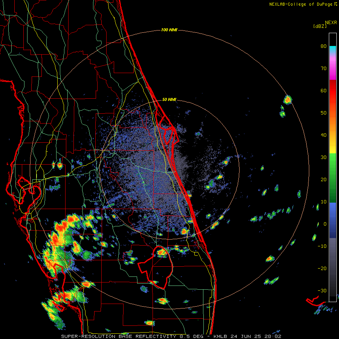The image size is (339, 339).
Task: Click the 0 value on dBZ scale
Action: coord(325,224)
